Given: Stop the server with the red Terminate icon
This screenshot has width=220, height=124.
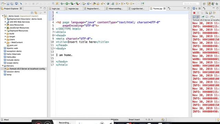Looking at the screenshot, I should pyautogui.click(x=194, y=13).
